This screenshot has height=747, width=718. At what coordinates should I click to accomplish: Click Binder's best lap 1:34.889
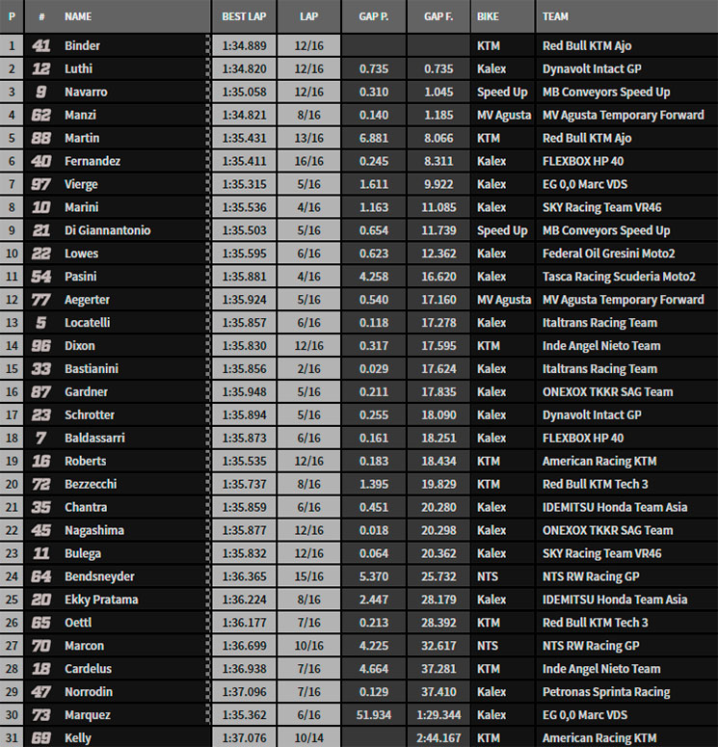[244, 45]
